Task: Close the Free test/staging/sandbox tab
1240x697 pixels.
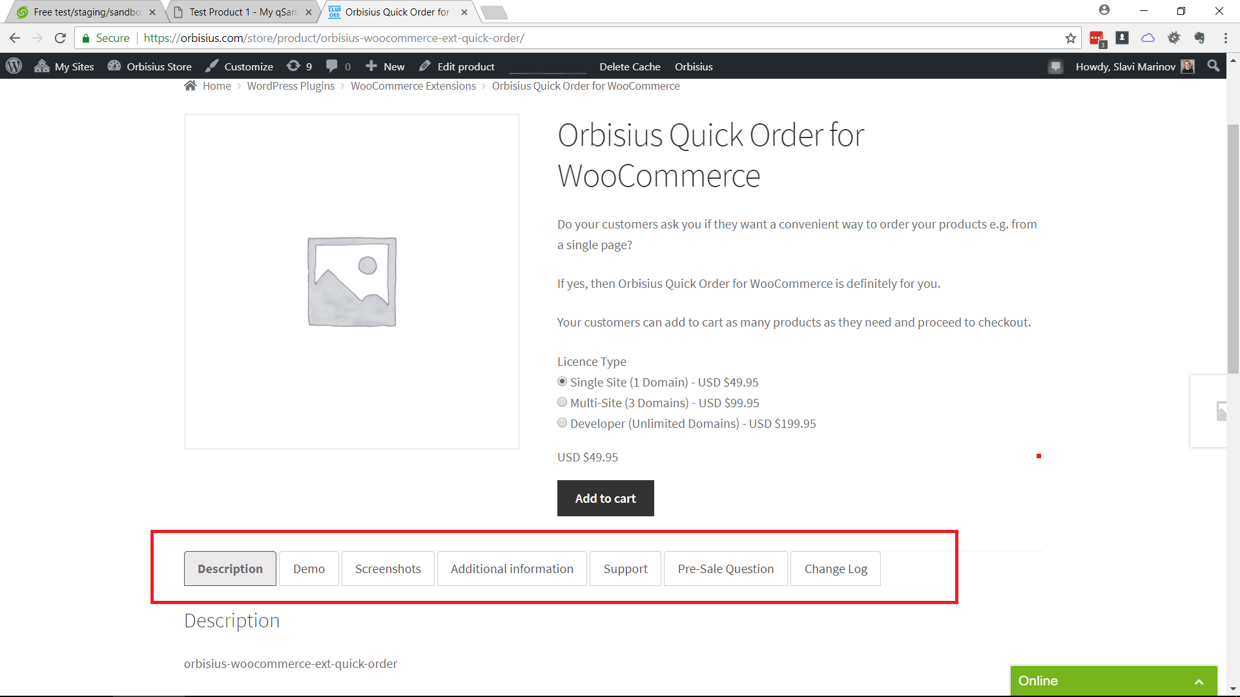Action: point(152,12)
